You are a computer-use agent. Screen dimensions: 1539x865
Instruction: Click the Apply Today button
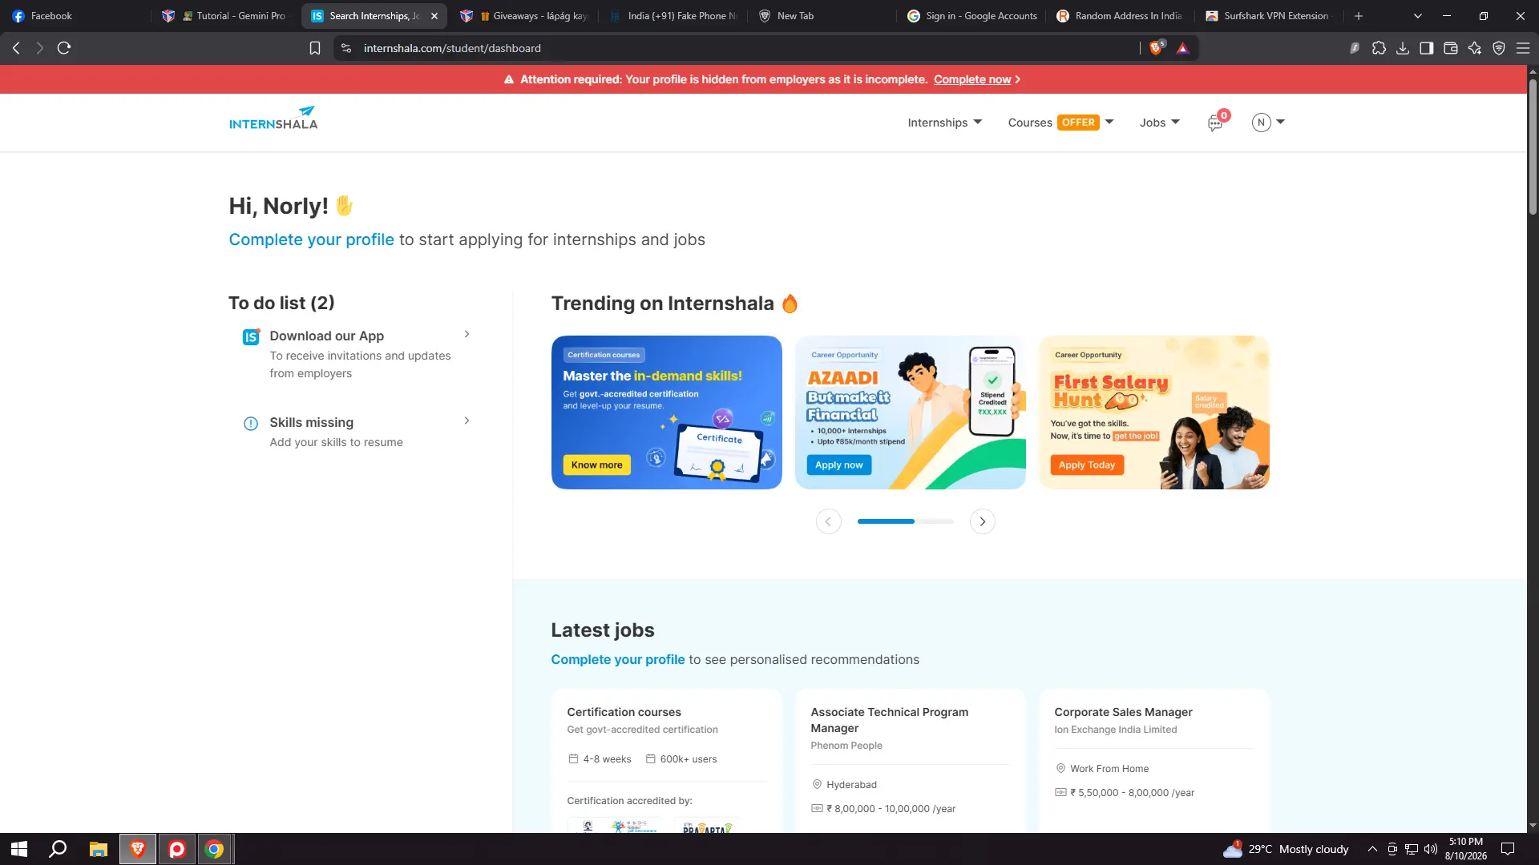coord(1086,465)
